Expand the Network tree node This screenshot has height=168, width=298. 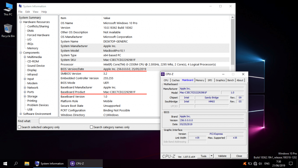click(25, 88)
